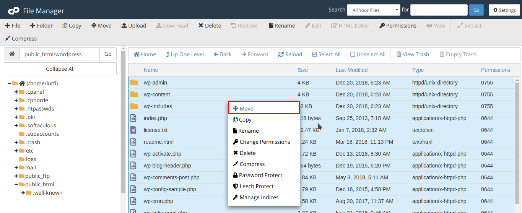Select the wp-config-sample.php file name
522x213 pixels.
[x=170, y=189]
